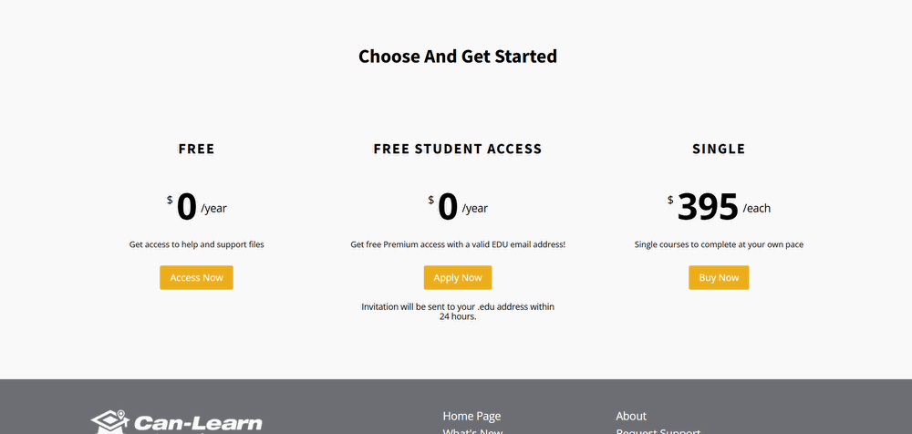Click the valid EDU email address description
The height and width of the screenshot is (434, 912).
coord(458,244)
